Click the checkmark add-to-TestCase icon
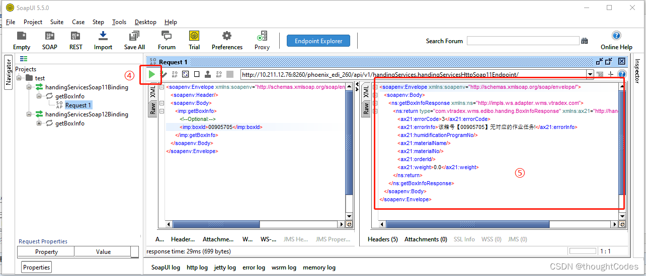 point(164,74)
